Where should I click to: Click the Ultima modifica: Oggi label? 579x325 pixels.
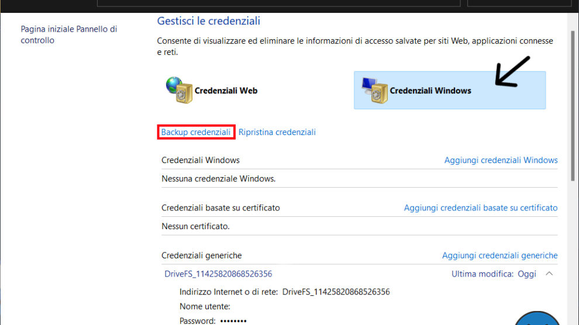click(x=494, y=274)
